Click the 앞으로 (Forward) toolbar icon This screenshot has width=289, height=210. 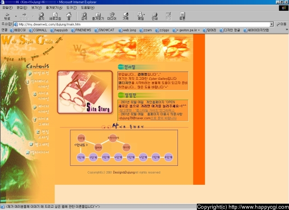[24, 16]
